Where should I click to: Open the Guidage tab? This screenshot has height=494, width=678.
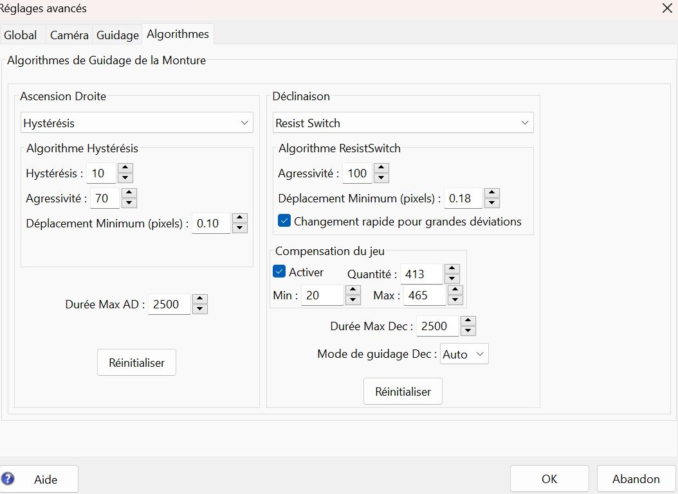(118, 35)
